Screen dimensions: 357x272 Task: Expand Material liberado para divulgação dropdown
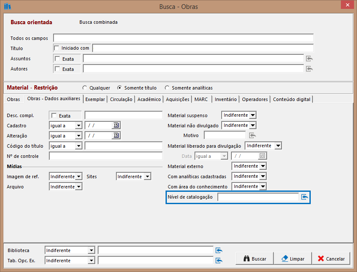click(x=278, y=146)
